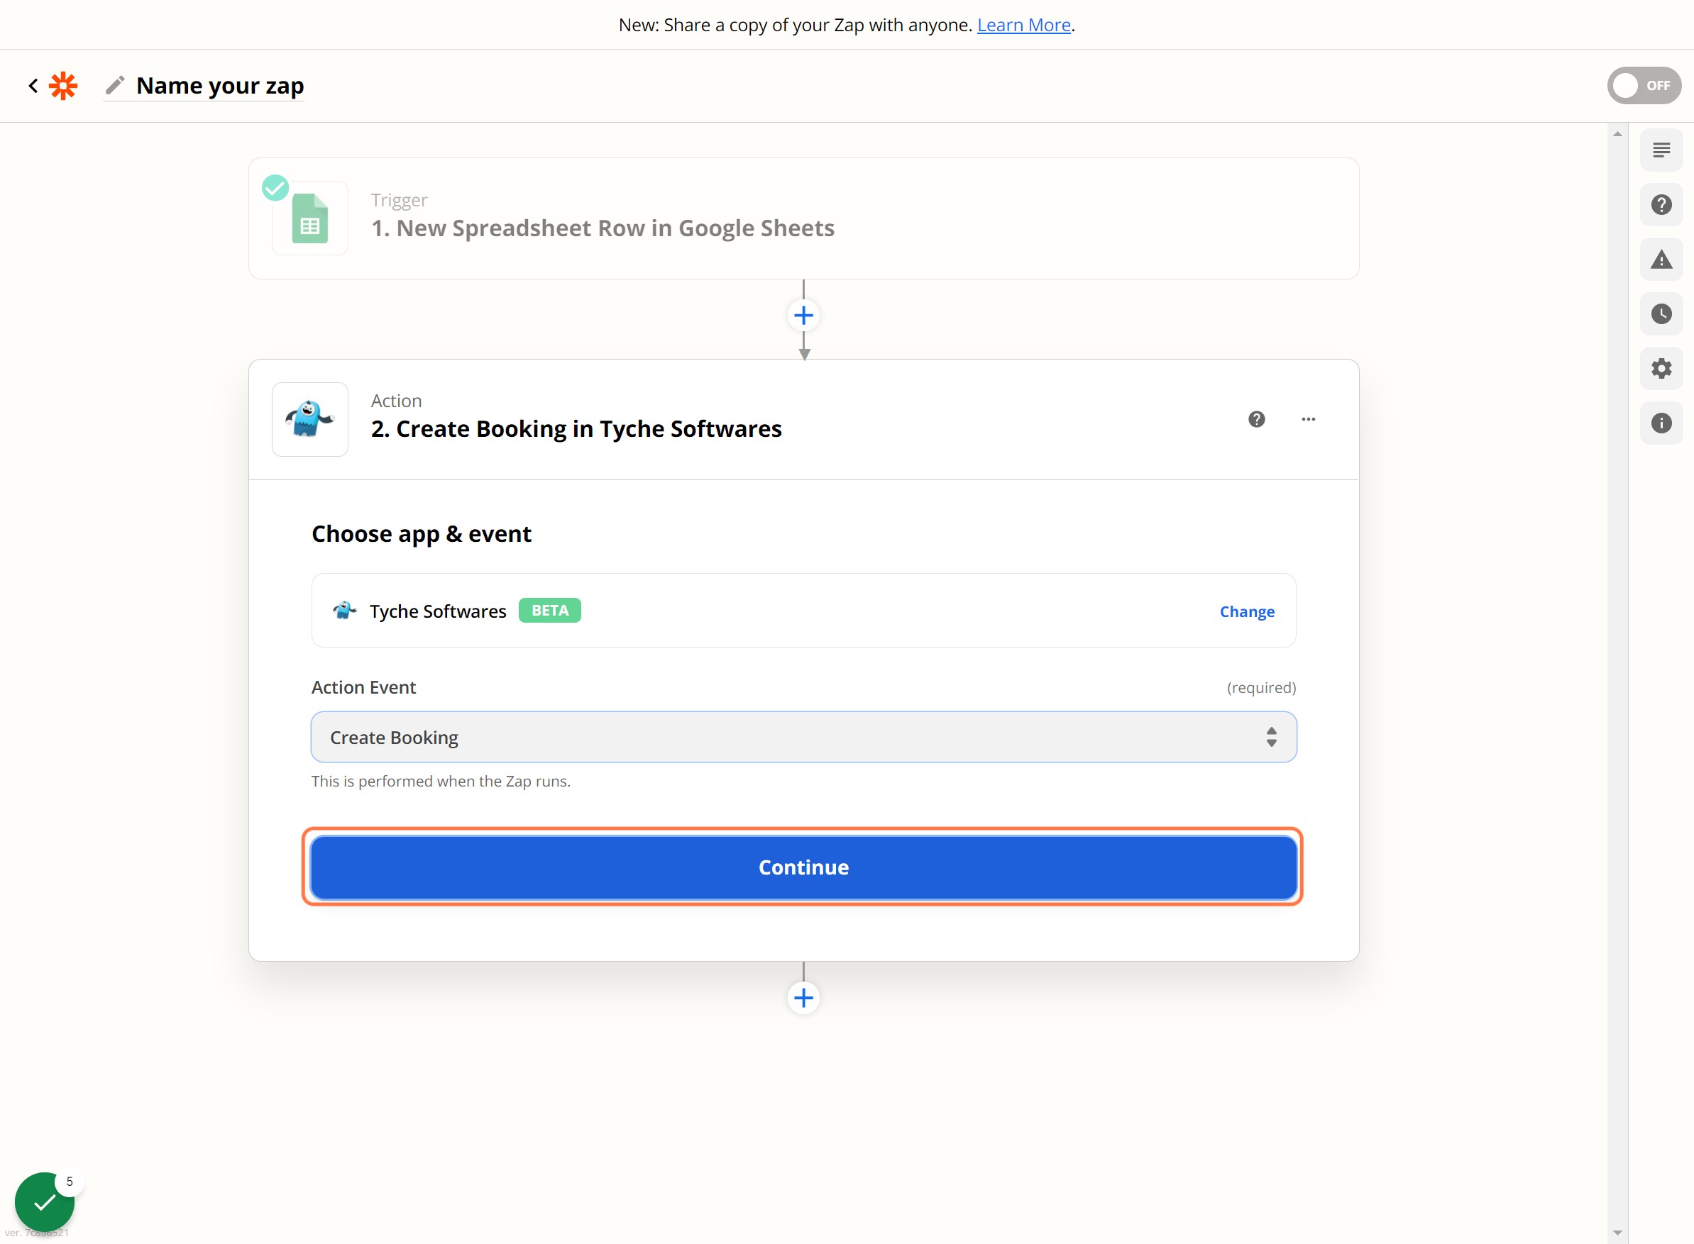Viewport: 1694px width, 1244px height.
Task: Open the help question mark sidebar icon
Action: pos(1661,205)
